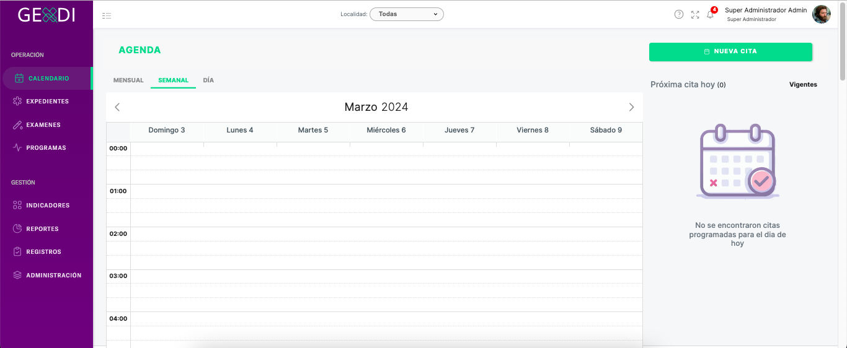Click the Indicadores grid icon
The width and height of the screenshot is (847, 348).
click(17, 205)
